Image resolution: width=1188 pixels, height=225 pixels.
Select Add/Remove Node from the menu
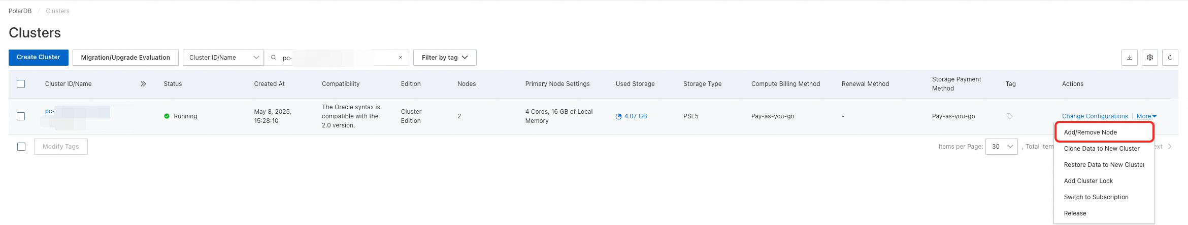[x=1090, y=132]
